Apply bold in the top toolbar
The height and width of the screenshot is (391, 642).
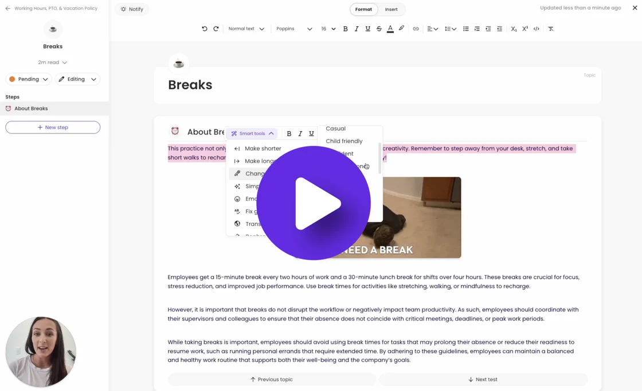[x=345, y=29]
